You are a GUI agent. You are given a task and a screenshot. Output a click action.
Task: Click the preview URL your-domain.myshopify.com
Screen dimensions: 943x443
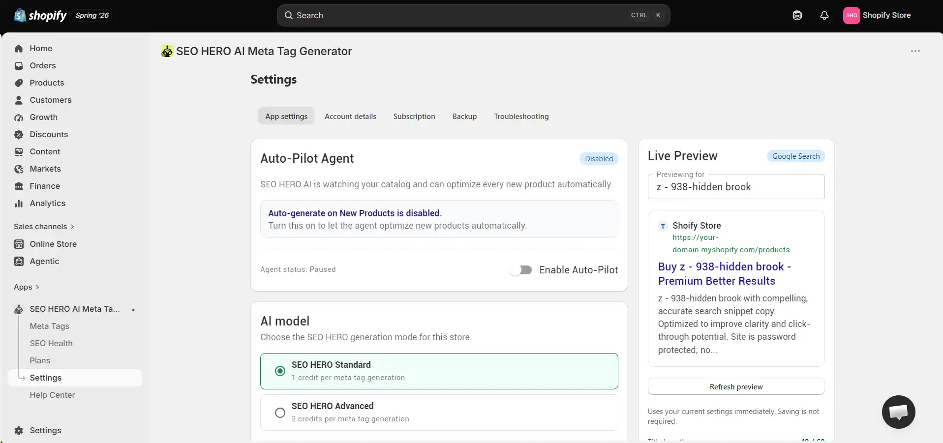pyautogui.click(x=731, y=243)
